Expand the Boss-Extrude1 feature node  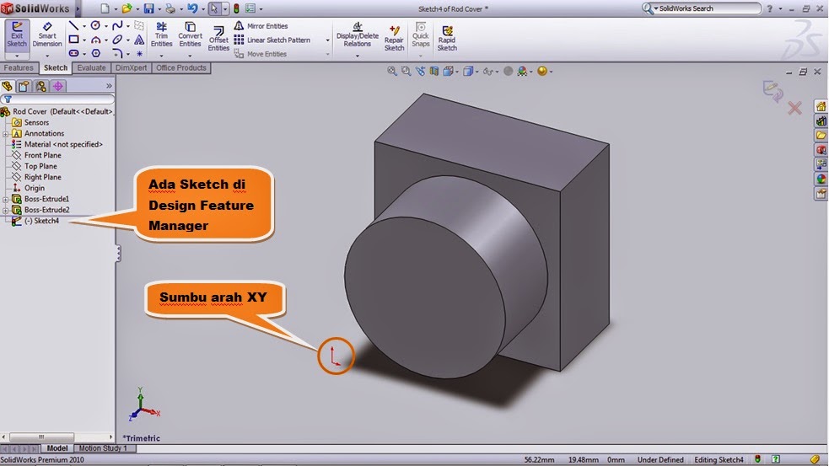point(6,199)
